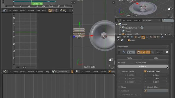Viewport: 175px width, 98px height.
Task: Open the Modifiers wrench tab icon
Action: click(143, 37)
